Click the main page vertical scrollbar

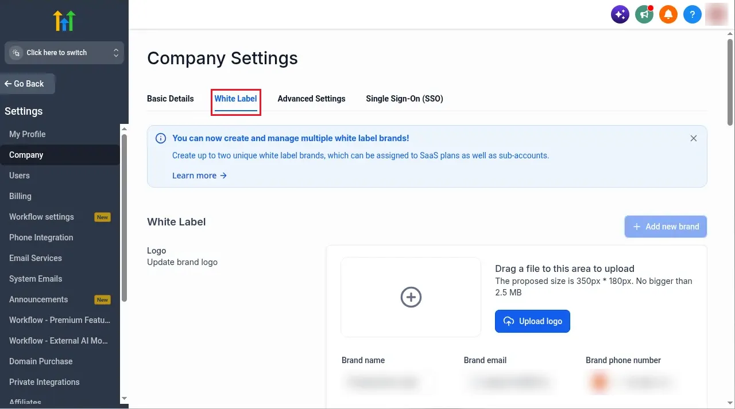(730, 81)
